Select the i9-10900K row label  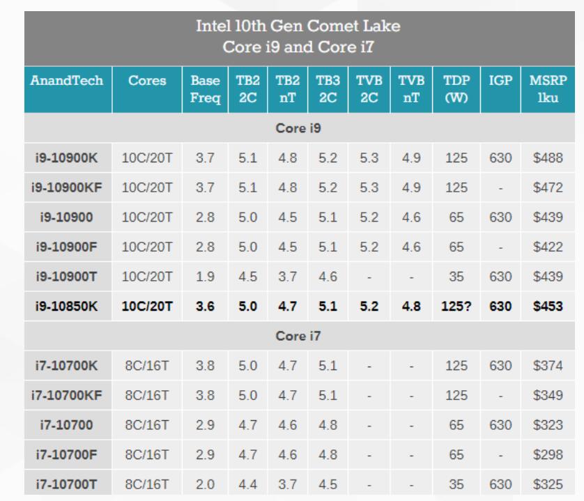tap(67, 158)
